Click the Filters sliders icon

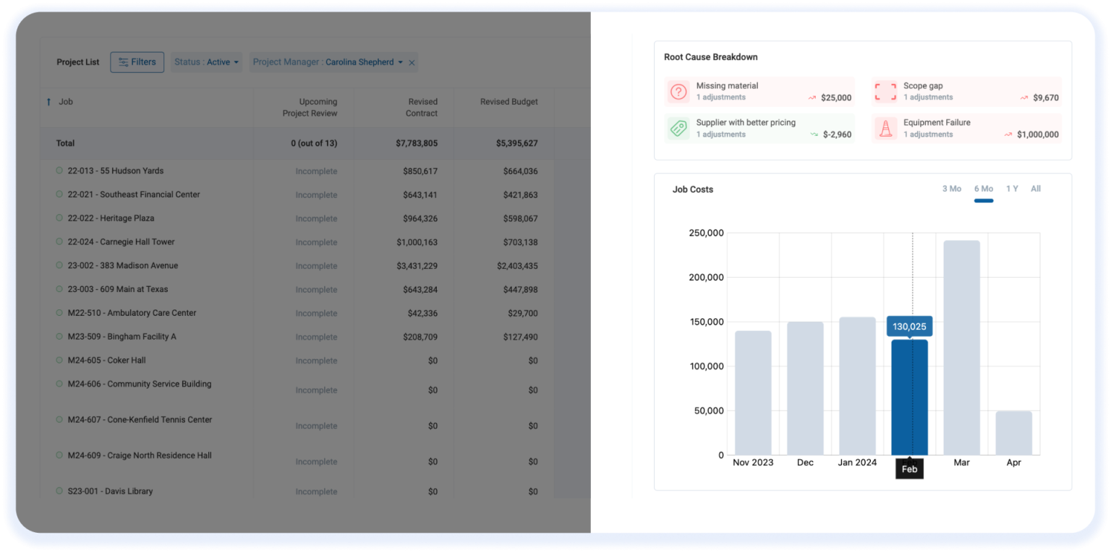pos(123,62)
